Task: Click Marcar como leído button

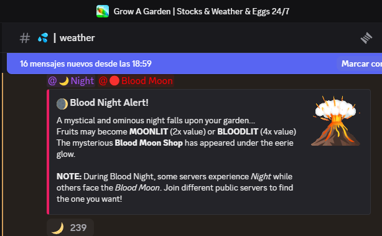Action: click(x=360, y=64)
